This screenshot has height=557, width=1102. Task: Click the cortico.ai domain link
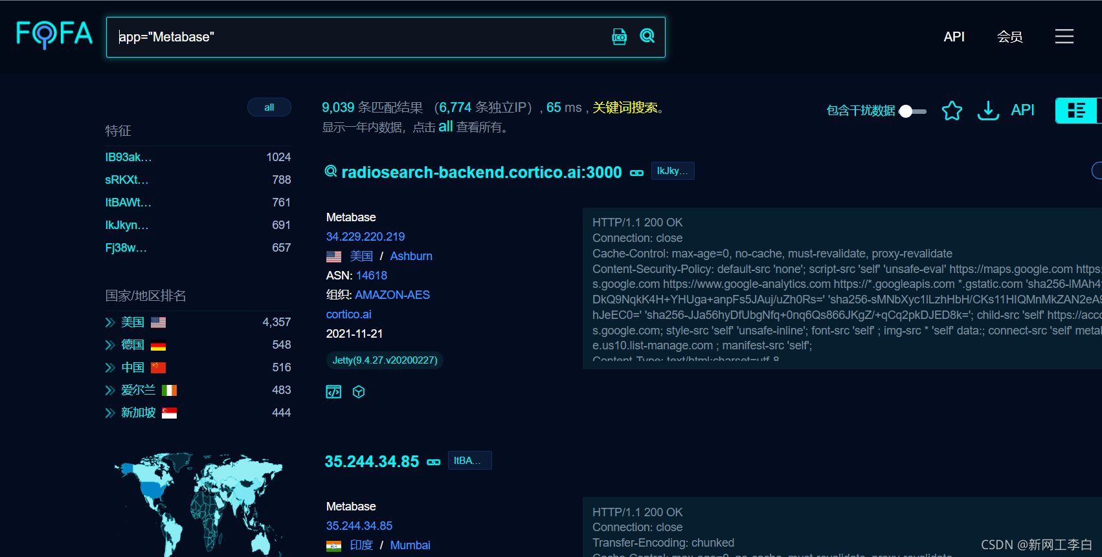348,314
